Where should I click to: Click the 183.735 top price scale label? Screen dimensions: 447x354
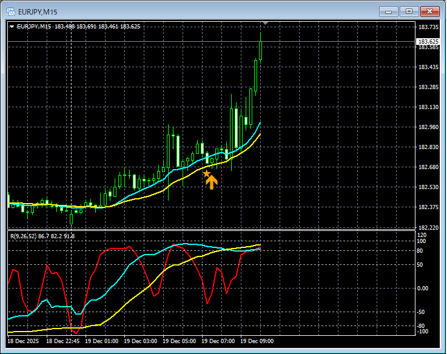coord(428,27)
